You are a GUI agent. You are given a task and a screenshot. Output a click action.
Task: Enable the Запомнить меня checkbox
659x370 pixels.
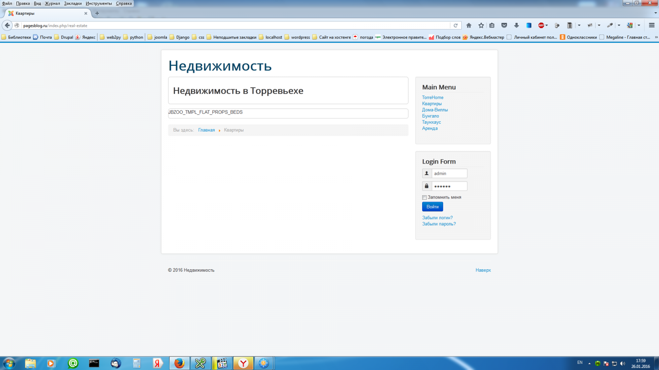click(x=424, y=197)
